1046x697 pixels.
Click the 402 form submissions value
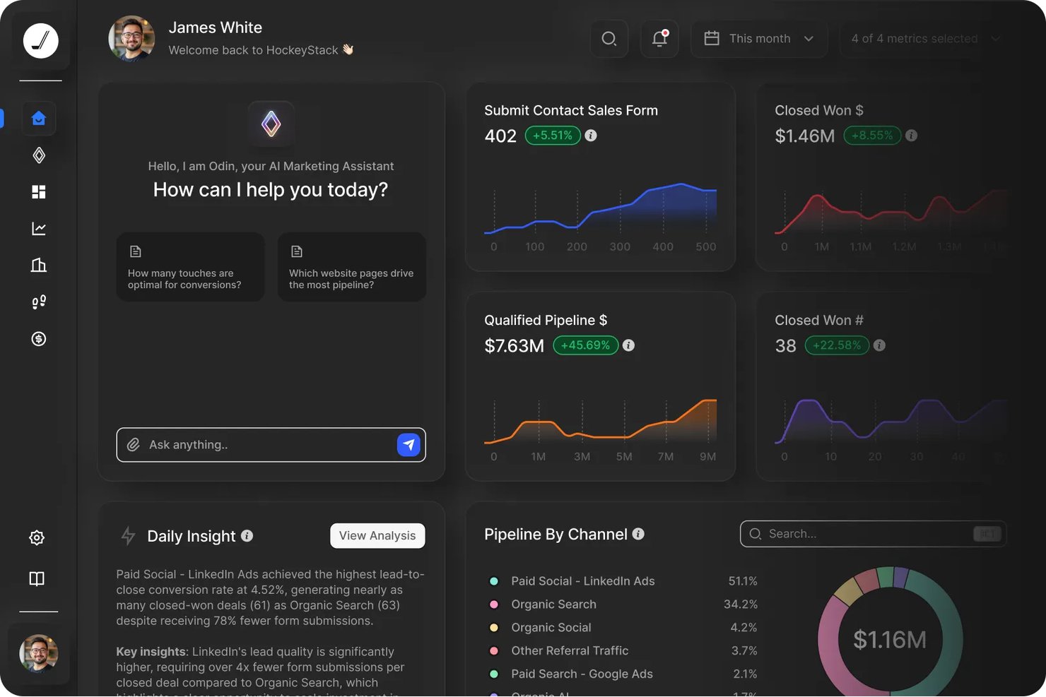[500, 136]
